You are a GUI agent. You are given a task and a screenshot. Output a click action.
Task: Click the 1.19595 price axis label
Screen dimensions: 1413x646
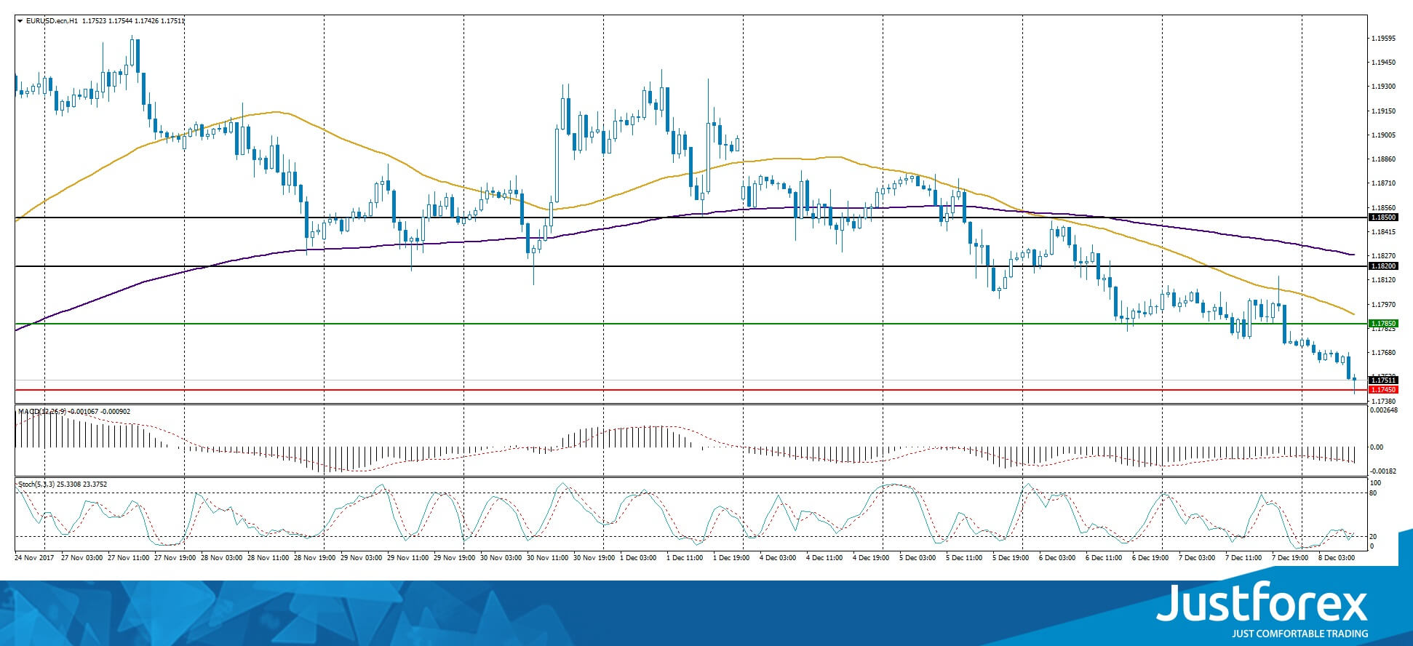[x=1382, y=38]
